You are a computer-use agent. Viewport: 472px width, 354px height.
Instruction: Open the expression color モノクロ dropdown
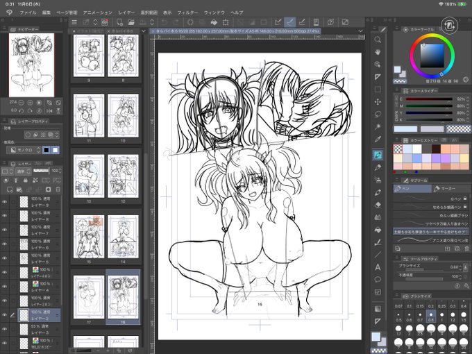(x=24, y=150)
